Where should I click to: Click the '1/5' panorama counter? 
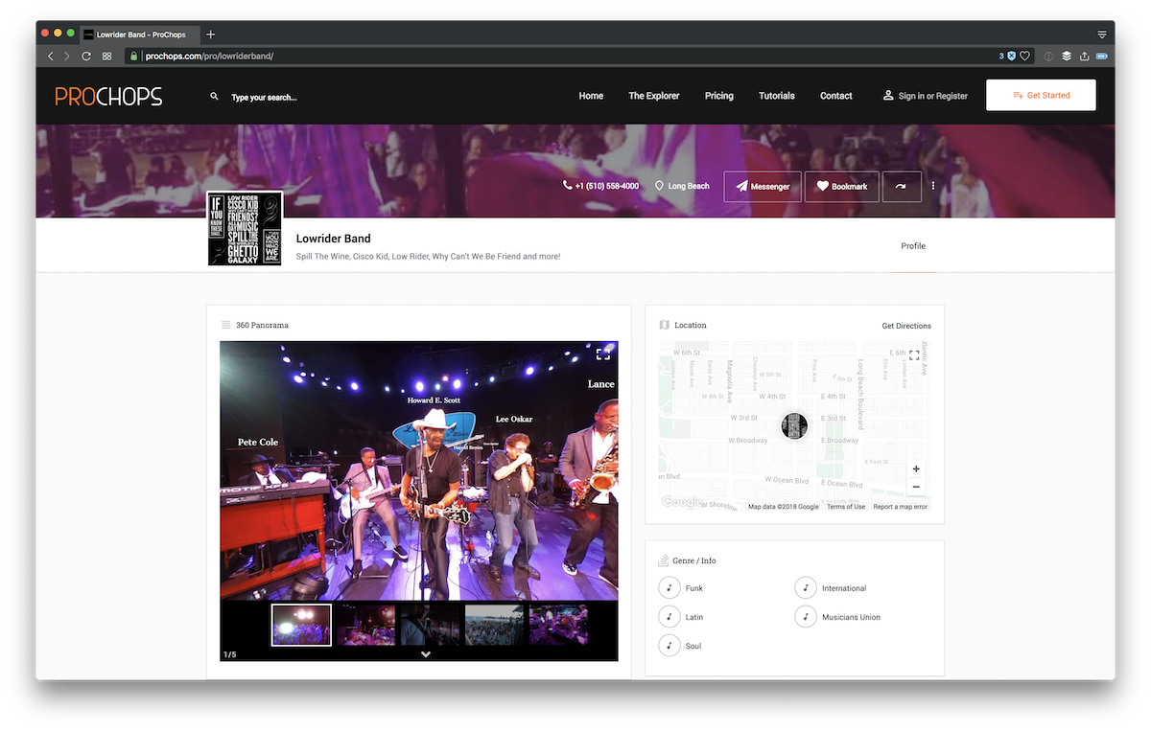point(230,654)
